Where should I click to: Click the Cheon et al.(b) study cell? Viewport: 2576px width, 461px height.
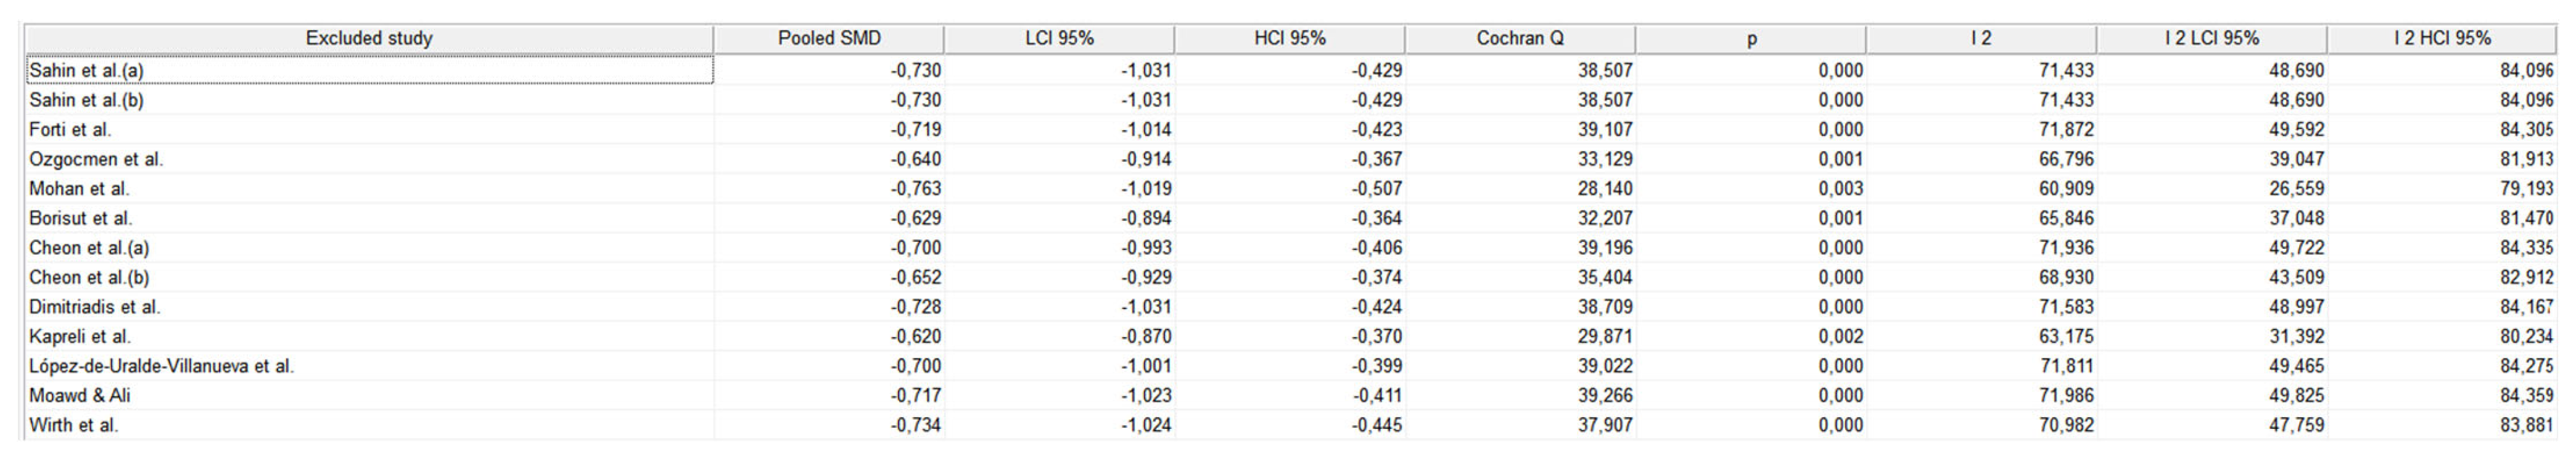point(89,277)
